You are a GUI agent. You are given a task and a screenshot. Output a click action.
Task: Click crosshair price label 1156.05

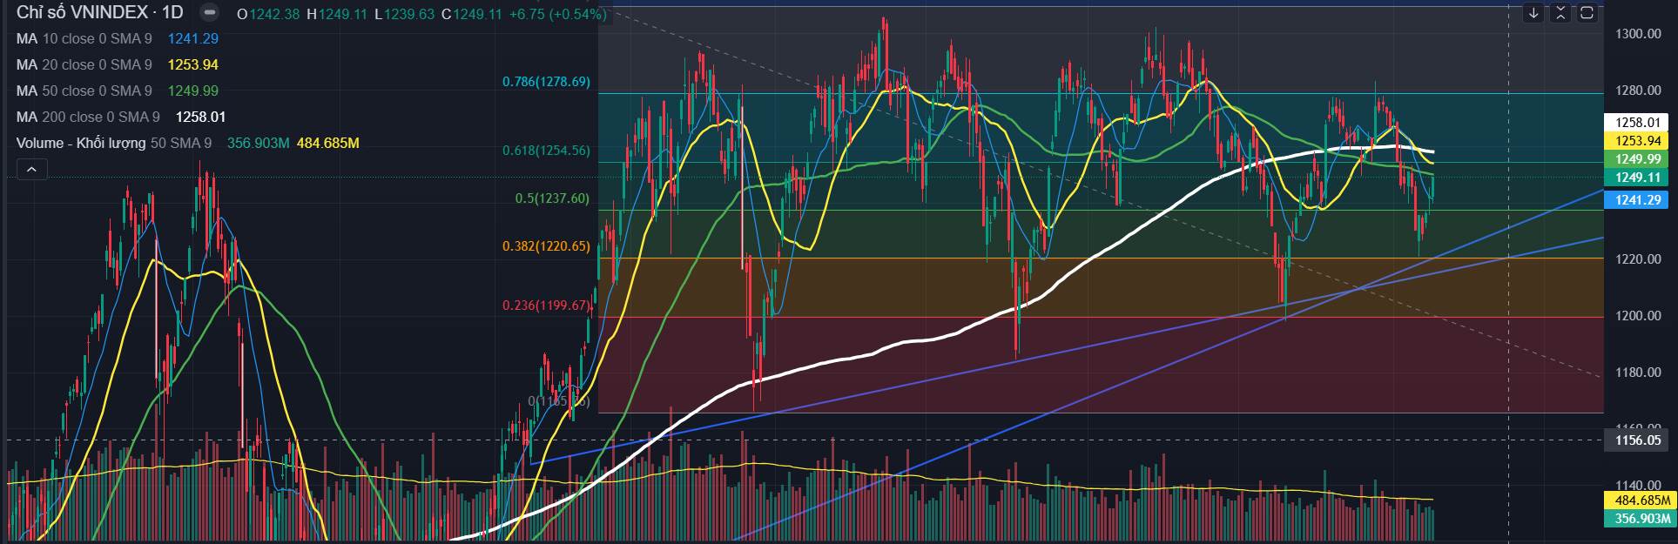pos(1639,440)
